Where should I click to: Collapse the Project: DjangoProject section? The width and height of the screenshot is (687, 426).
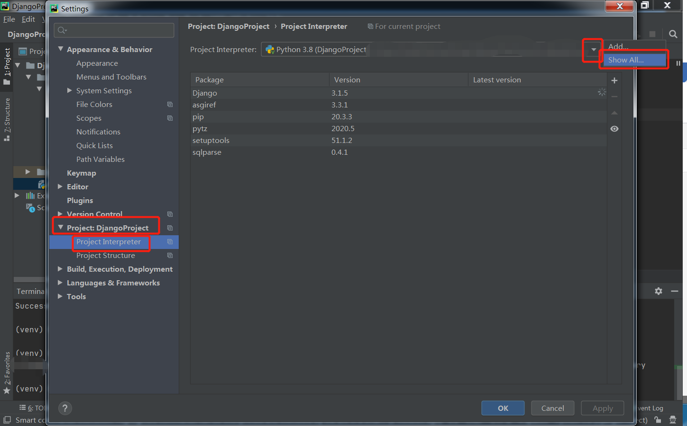[61, 227]
